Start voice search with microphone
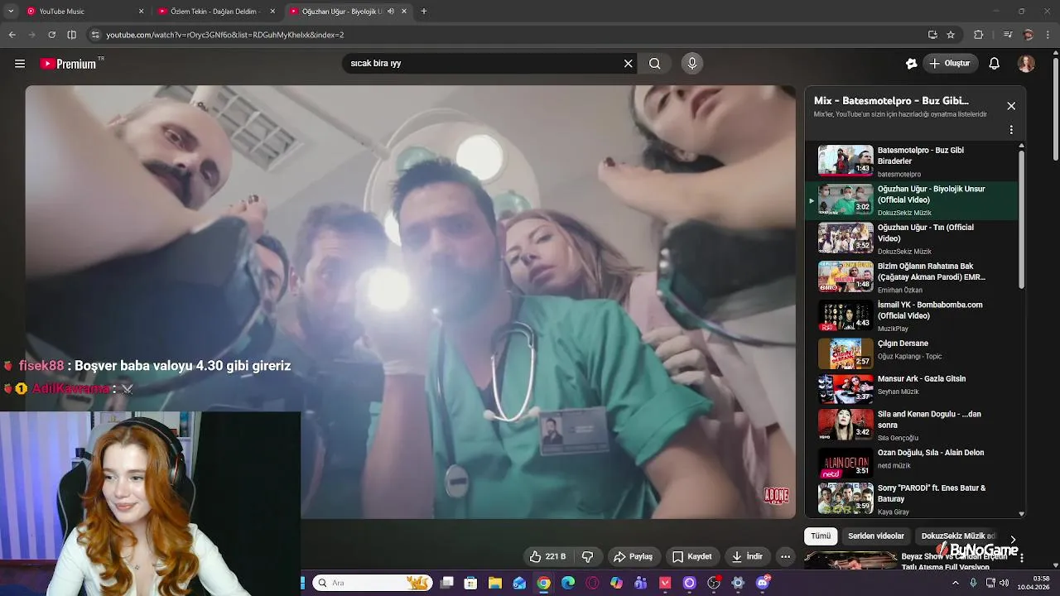The height and width of the screenshot is (596, 1060). (692, 64)
